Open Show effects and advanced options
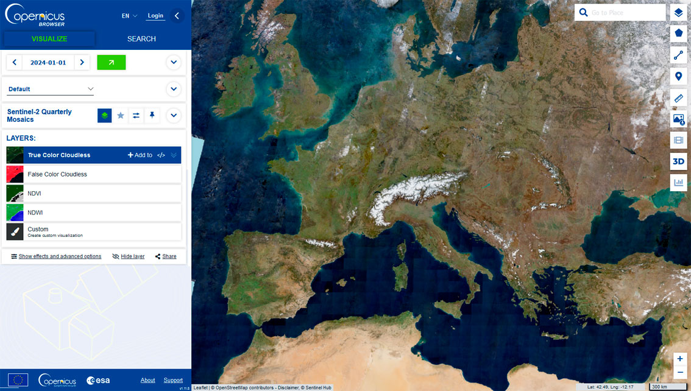Image resolution: width=691 pixels, height=391 pixels. coord(56,256)
